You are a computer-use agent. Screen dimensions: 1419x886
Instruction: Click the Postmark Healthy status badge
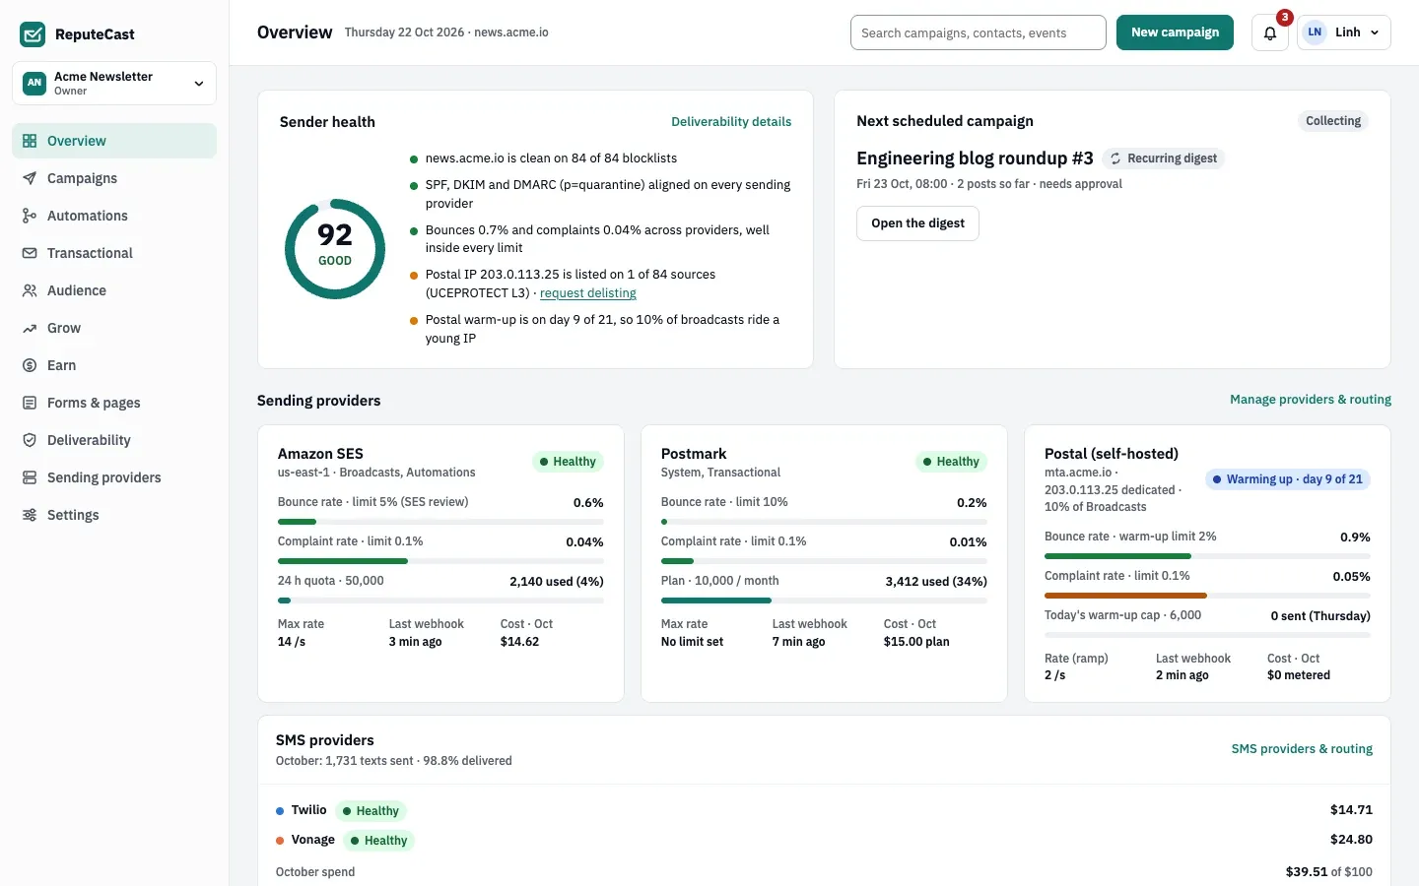click(x=951, y=462)
